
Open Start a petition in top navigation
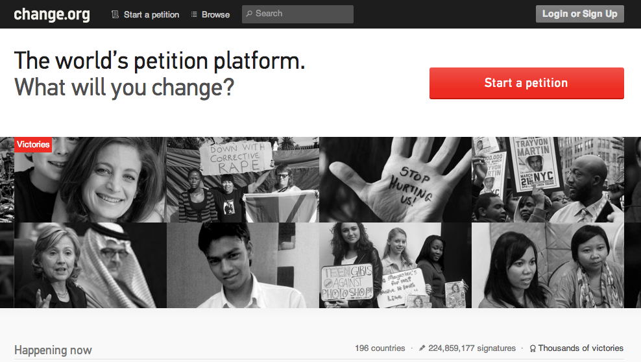[x=151, y=14]
